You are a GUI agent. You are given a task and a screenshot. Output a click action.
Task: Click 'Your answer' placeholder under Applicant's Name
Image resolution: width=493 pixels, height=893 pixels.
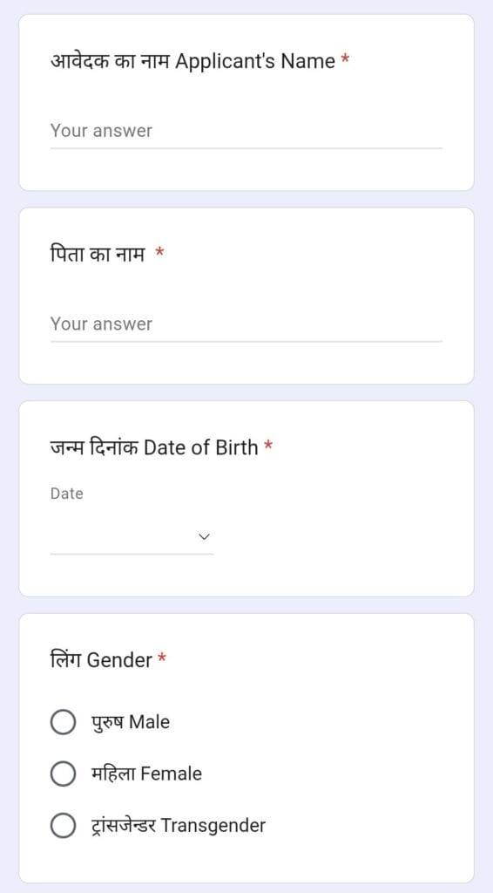coord(101,131)
